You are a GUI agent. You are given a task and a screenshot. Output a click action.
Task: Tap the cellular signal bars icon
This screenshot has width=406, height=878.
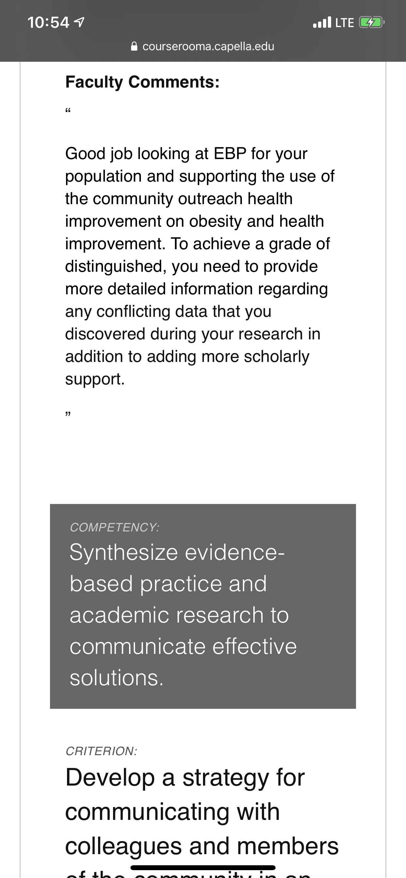coord(322,22)
